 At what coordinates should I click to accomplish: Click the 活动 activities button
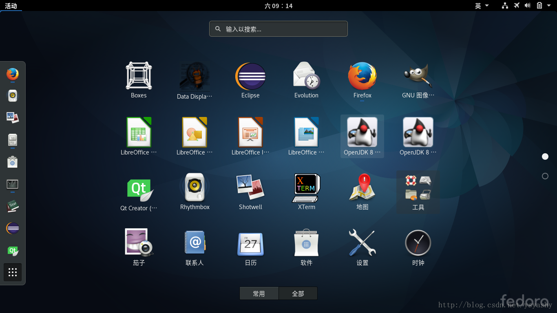coord(11,6)
